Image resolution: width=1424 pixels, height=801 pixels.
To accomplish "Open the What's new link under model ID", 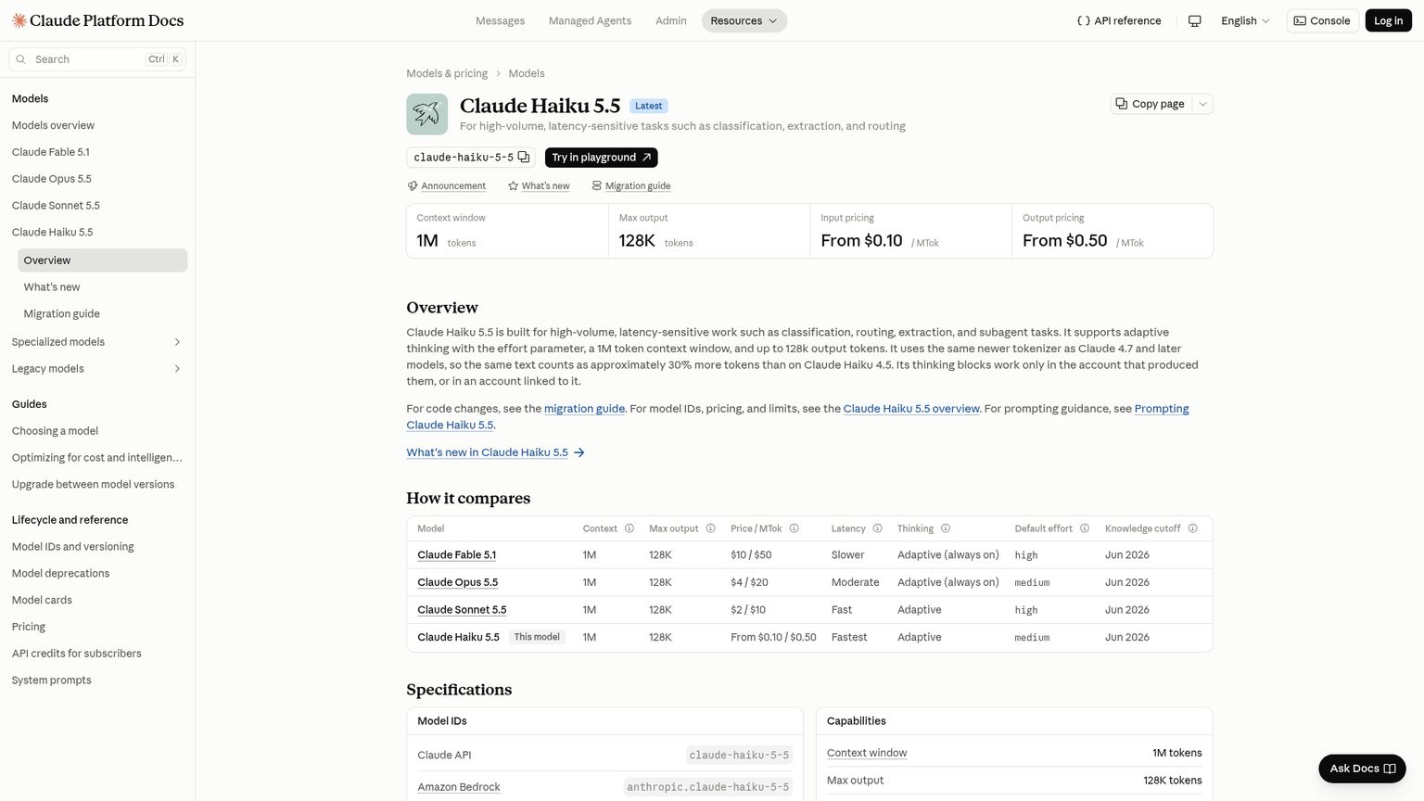I will pos(539,186).
